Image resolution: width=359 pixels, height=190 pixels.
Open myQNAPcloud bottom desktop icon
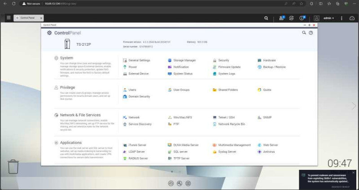tap(171, 183)
